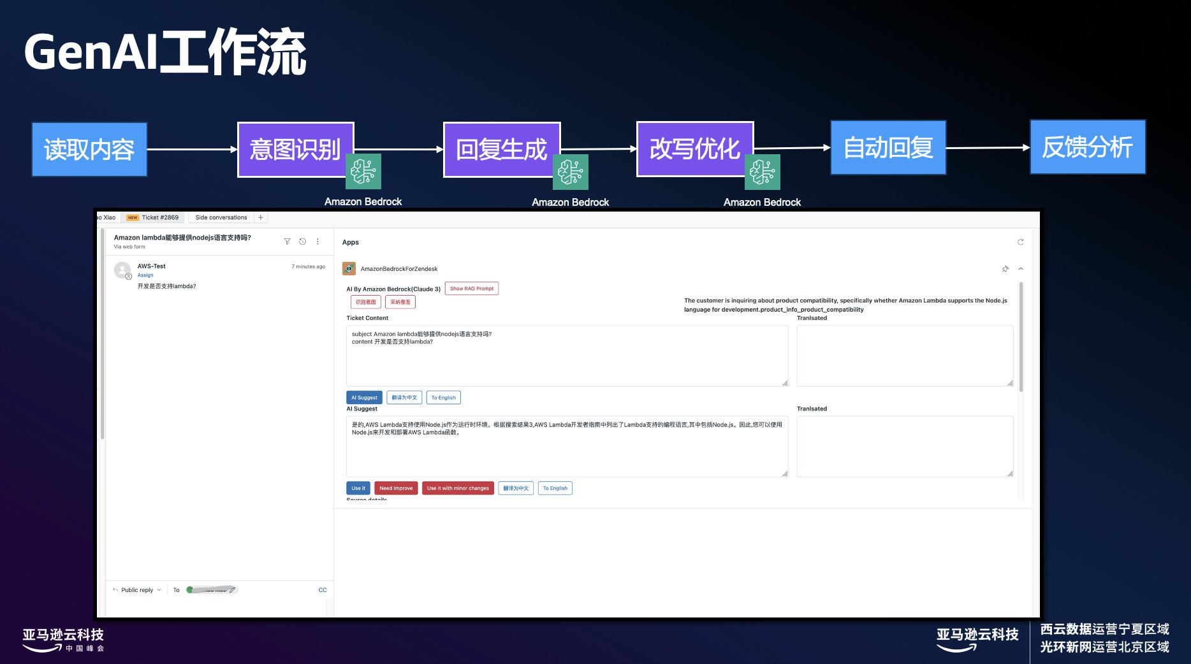1191x664 pixels.
Task: Click the blue AI Suggest button
Action: [364, 398]
